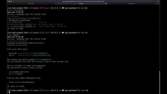Click the 'build/static/css/main.0a1e41d2.css' path

34,55
